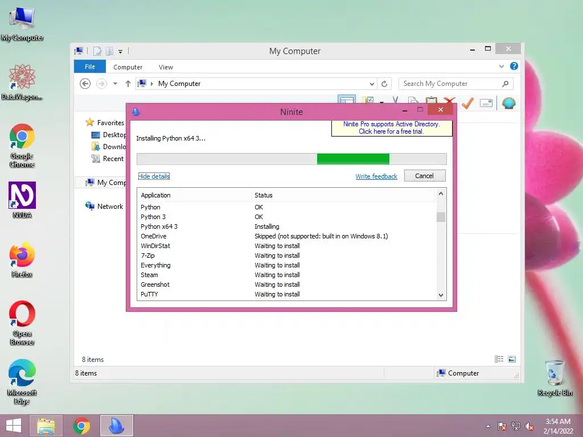
Task: Select PuTTY row in list
Action: (x=287, y=294)
